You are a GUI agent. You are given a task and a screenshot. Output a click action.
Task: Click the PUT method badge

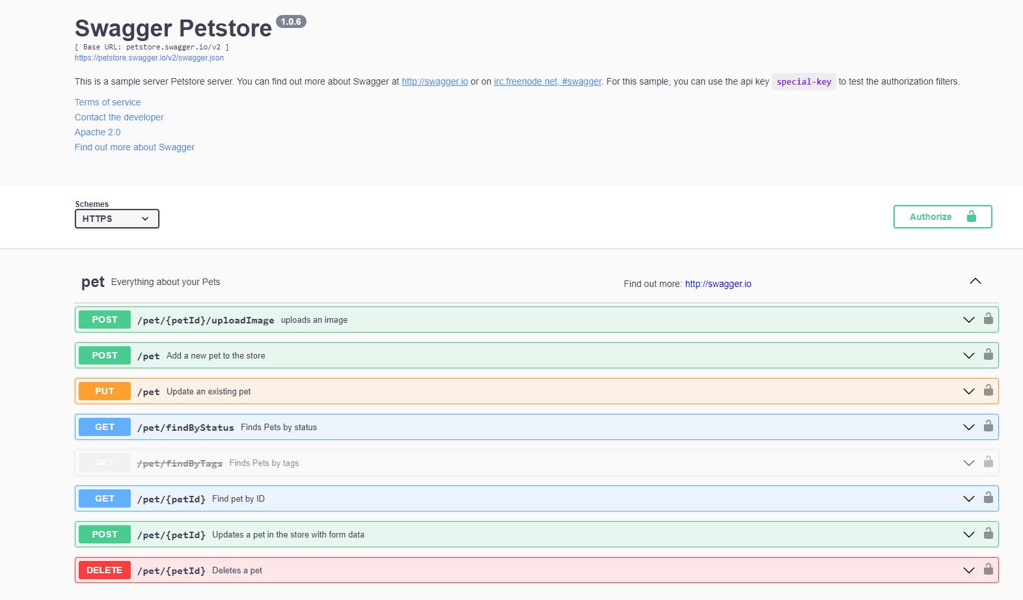click(105, 391)
